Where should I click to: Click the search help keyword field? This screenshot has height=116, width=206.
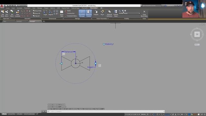[x=151, y=6]
